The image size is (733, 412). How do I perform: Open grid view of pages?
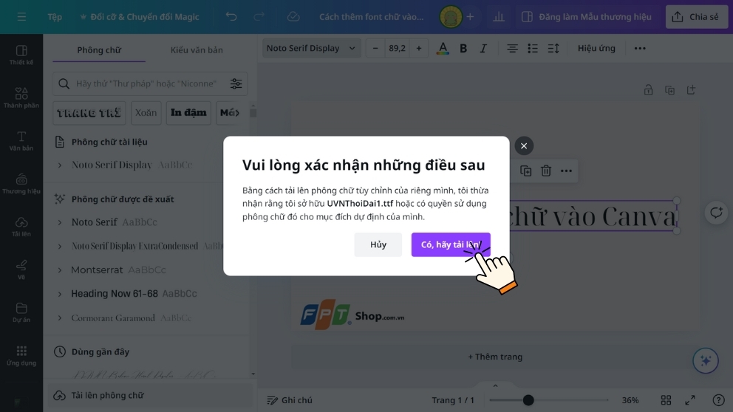tap(666, 400)
